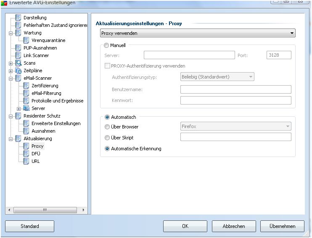
Task: Click the Link Scanner icon
Action: click(x=18, y=55)
